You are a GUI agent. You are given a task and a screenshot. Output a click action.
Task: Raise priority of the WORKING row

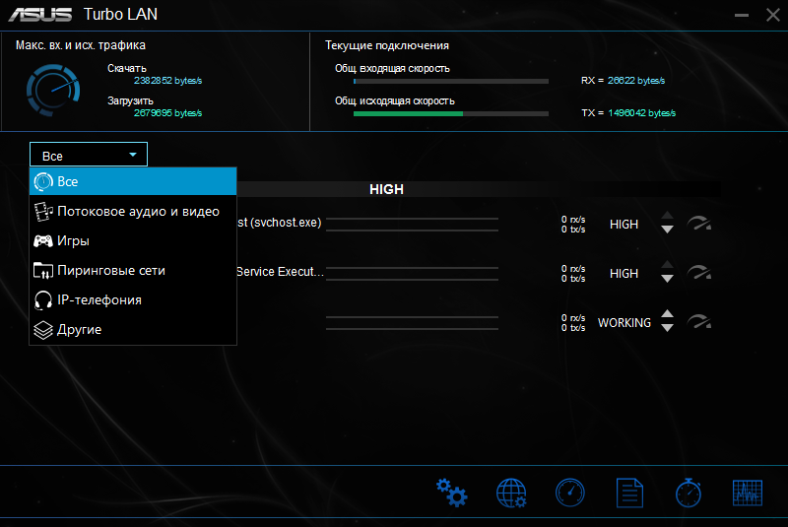click(x=667, y=314)
